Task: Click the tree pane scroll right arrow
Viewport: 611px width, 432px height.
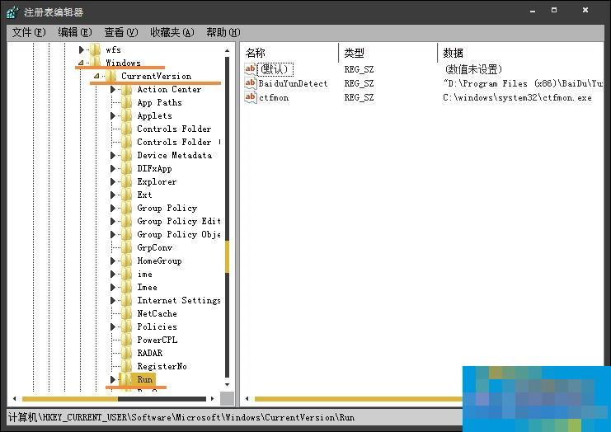Action: (x=213, y=398)
